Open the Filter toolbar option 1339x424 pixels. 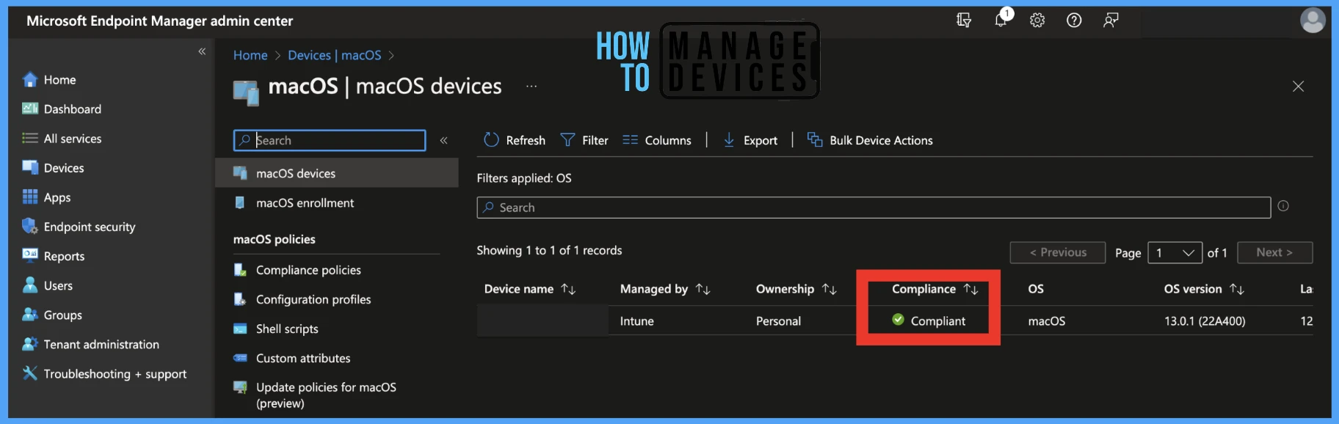pos(584,140)
